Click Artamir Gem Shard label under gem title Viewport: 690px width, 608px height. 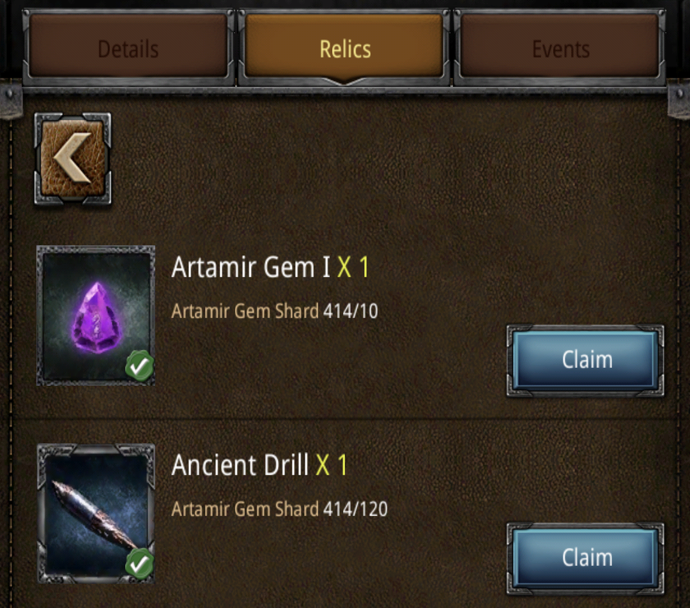[x=245, y=311]
